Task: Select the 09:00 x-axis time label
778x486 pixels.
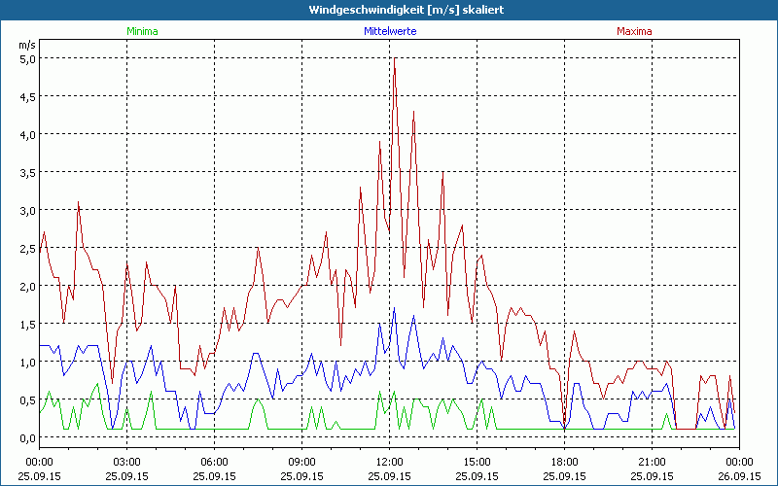Action: click(302, 462)
